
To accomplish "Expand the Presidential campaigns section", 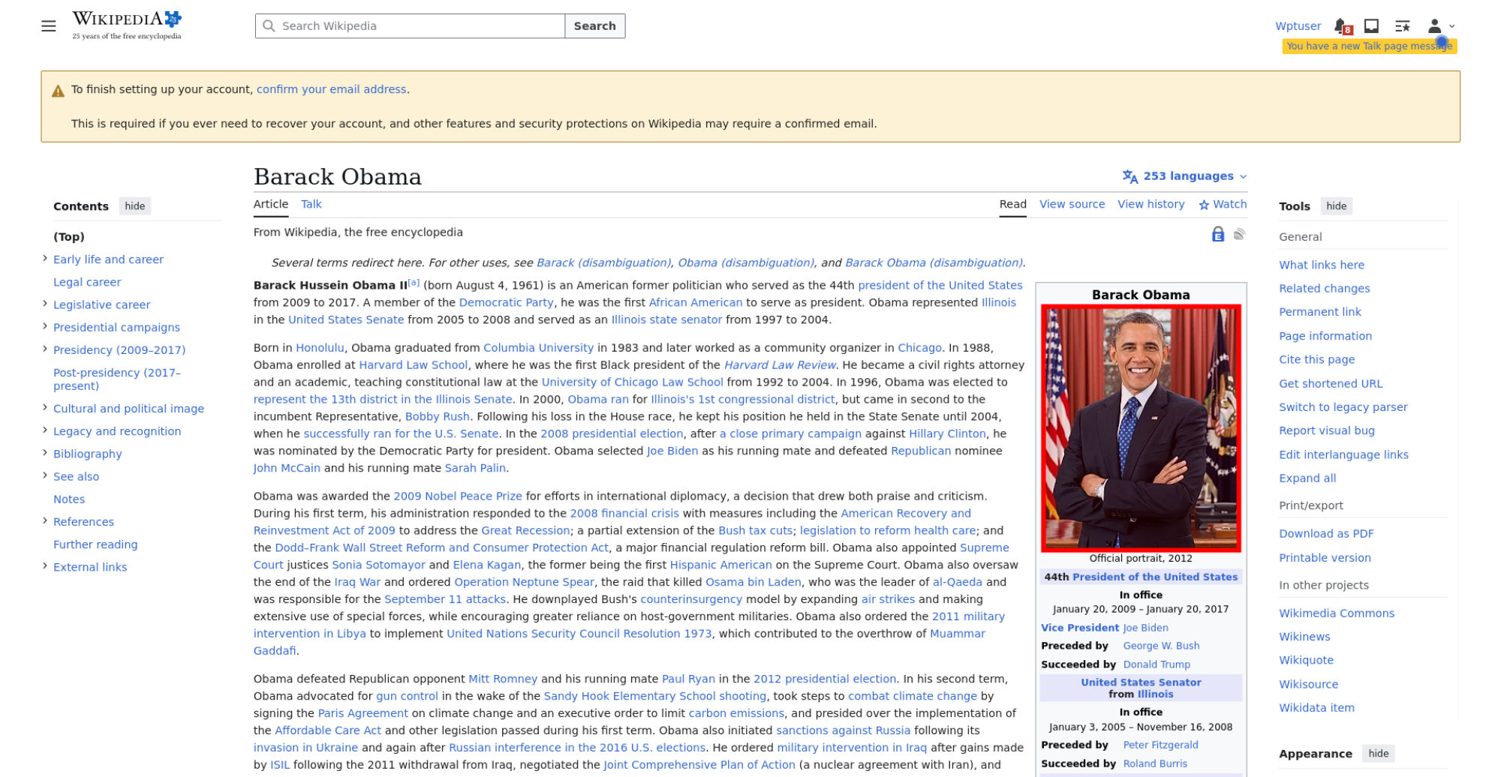I will (x=45, y=326).
